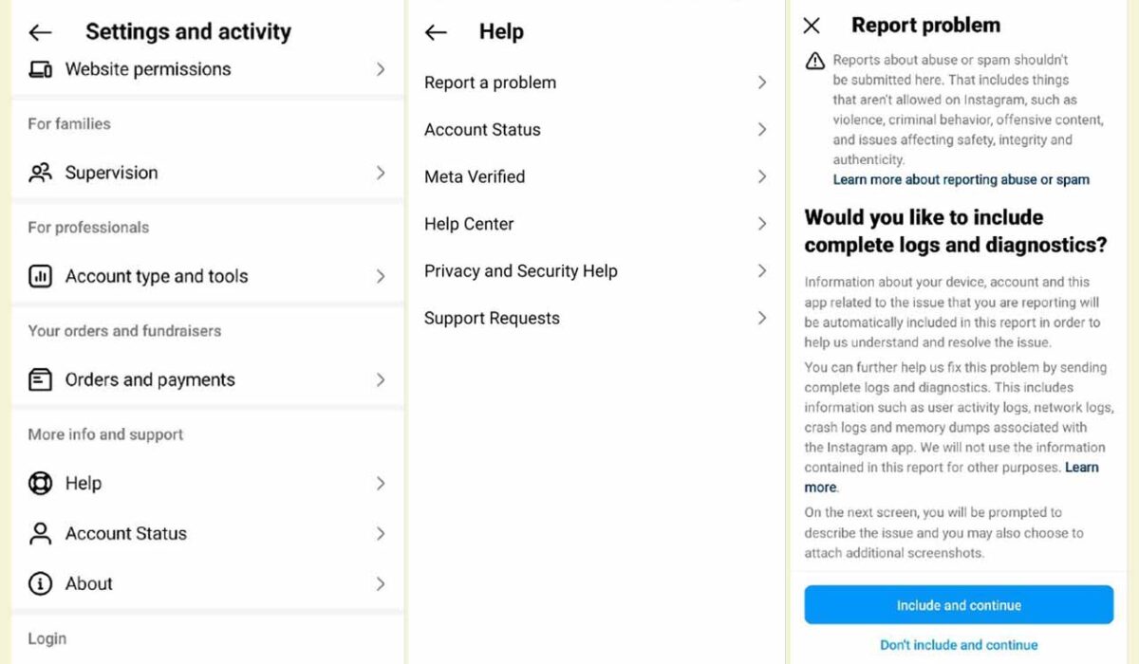Select Privacy and Security Help
The image size is (1139, 664).
pos(520,270)
